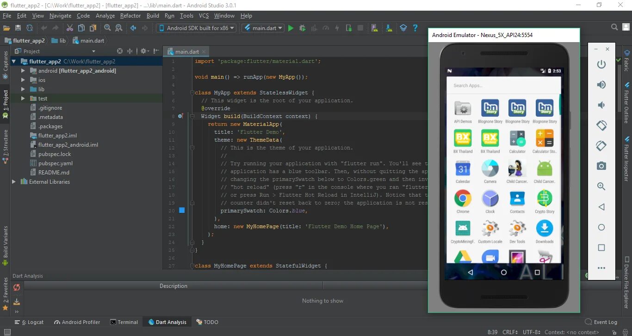Open device selector Android SDK built for x86
This screenshot has height=336, width=632.
pos(197,28)
